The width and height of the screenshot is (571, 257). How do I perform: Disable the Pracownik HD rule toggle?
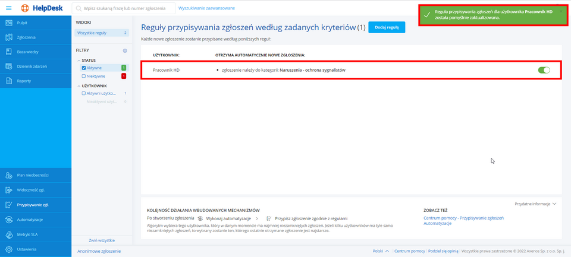tap(544, 70)
